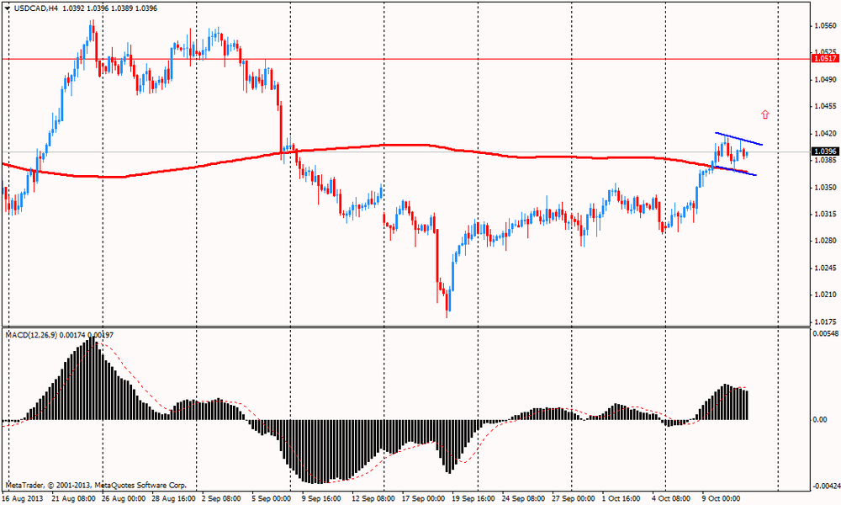This screenshot has height=505, width=841.
Task: Click the 1.0210 price scale label
Action: point(826,295)
